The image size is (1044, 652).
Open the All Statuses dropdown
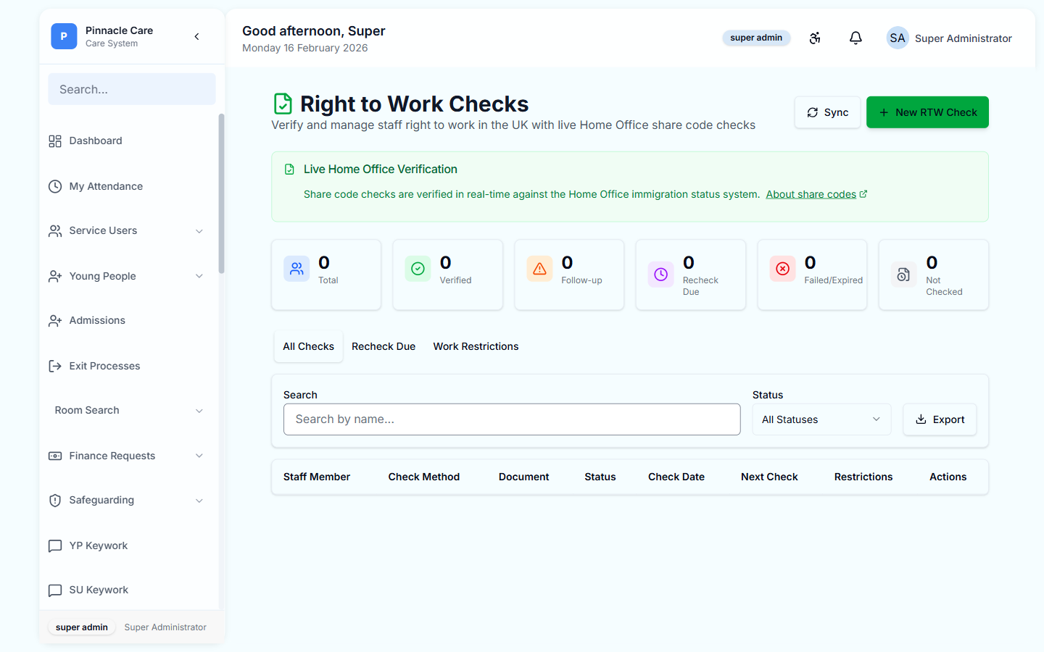point(821,419)
